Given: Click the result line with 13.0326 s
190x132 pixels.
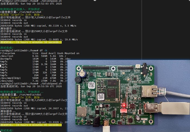Looking at the screenshot, I should pyautogui.click(x=34, y=122).
